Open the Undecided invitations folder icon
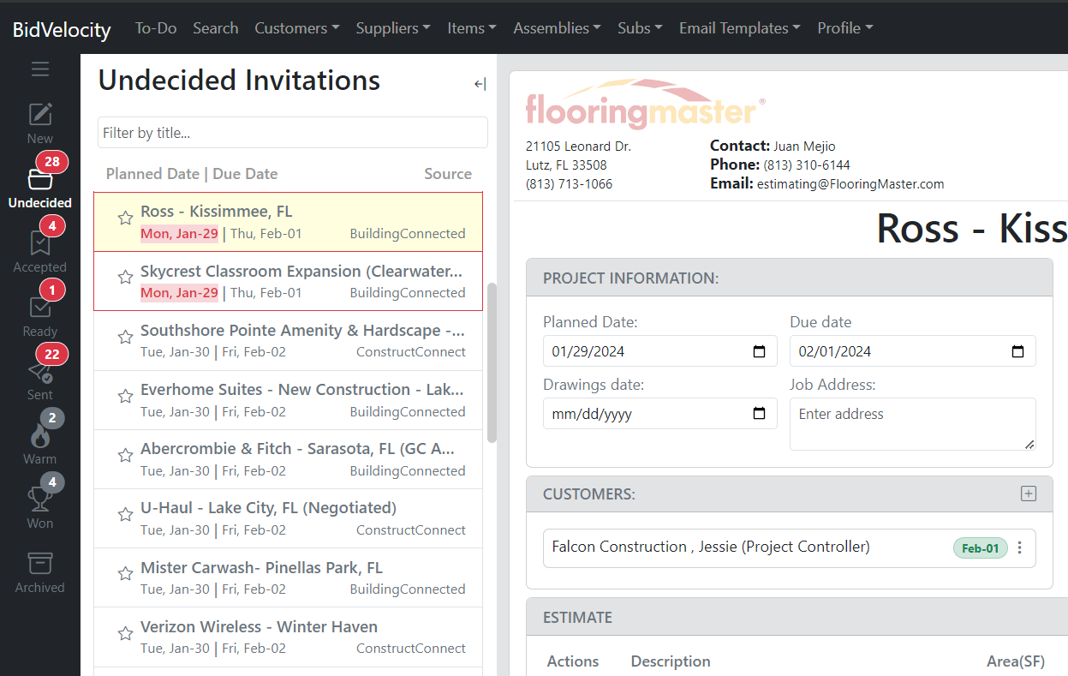The image size is (1068, 676). (40, 179)
